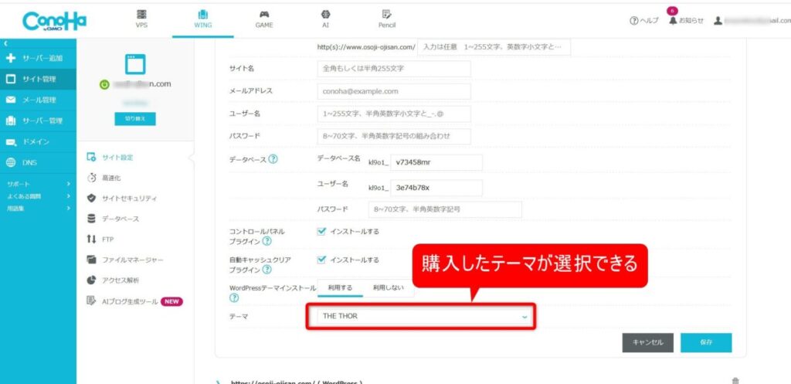Click the database パスワード input field
The height and width of the screenshot is (384, 791).
tap(444, 209)
